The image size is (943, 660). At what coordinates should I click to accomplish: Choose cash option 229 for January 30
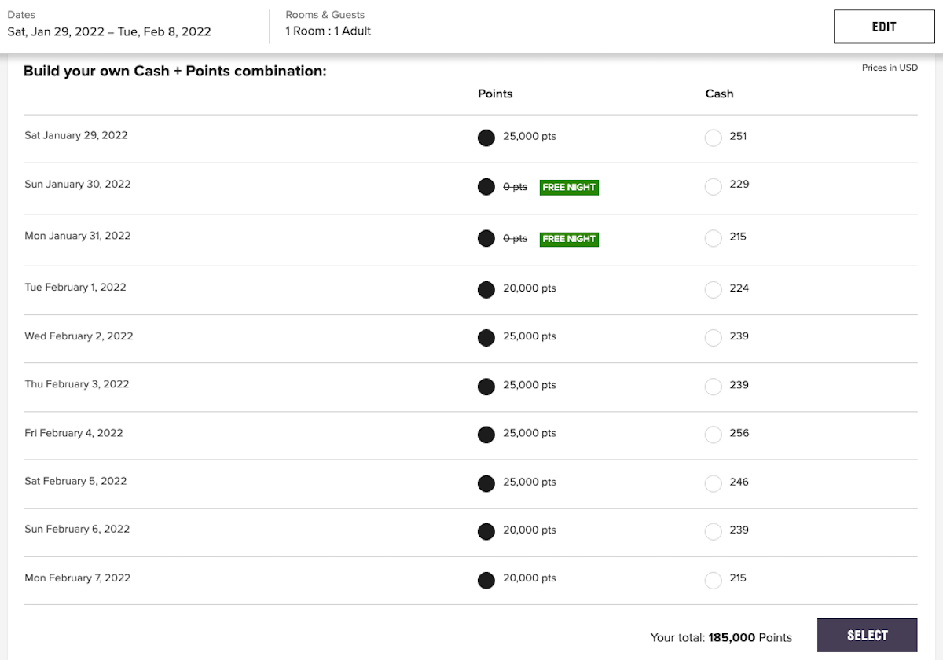tap(713, 186)
